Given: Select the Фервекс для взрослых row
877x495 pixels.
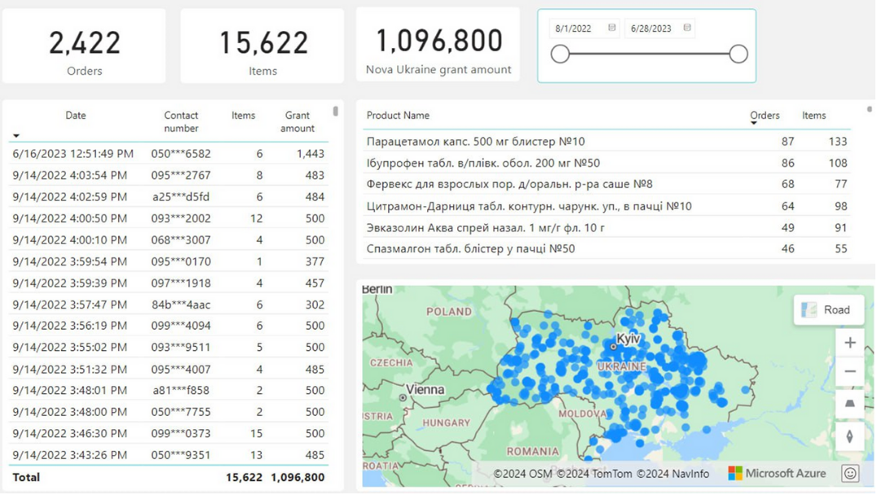Looking at the screenshot, I should [x=607, y=184].
